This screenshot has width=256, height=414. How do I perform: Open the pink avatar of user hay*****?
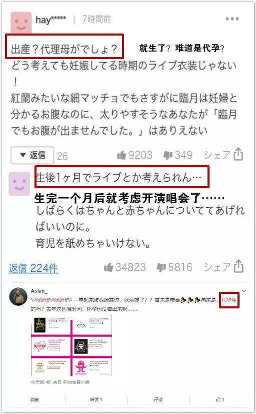(x=21, y=23)
